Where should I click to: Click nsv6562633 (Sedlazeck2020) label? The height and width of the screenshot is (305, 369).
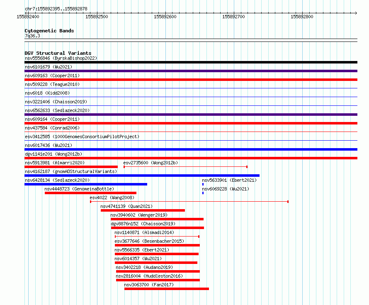[57, 110]
